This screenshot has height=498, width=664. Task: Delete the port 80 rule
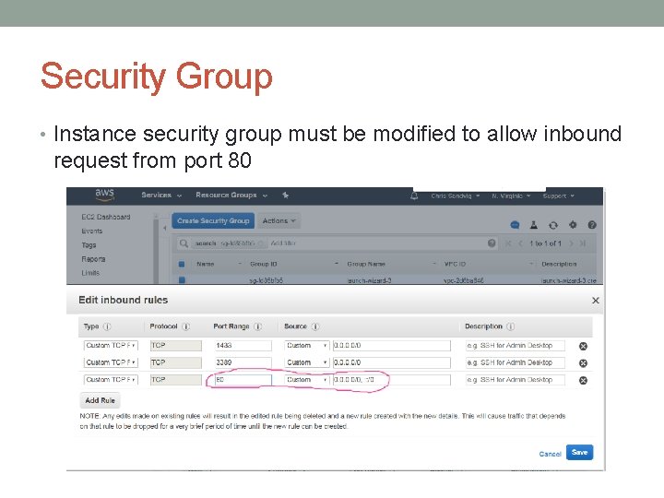tap(583, 380)
